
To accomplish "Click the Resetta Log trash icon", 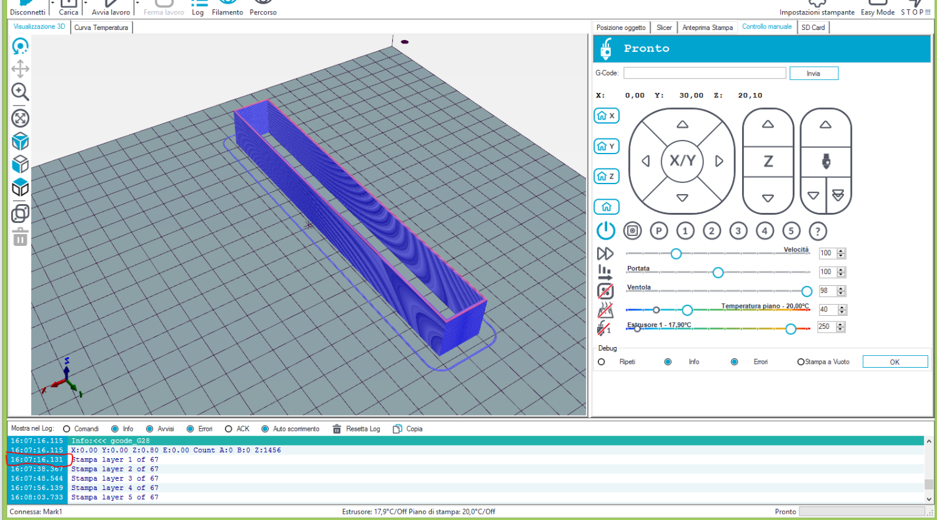I will pos(337,429).
